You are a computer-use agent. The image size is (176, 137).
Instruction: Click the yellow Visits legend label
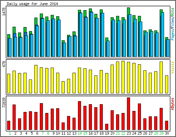pyautogui.click(x=173, y=67)
